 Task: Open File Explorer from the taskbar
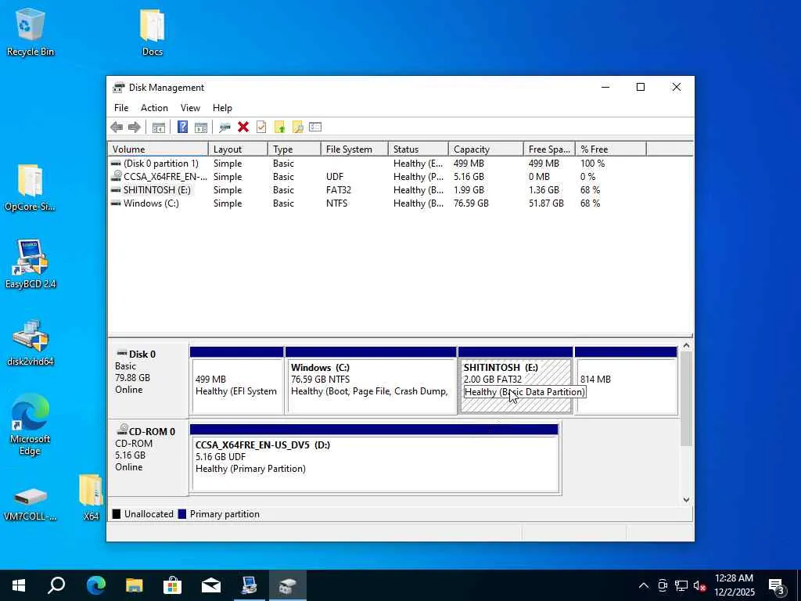(x=135, y=585)
